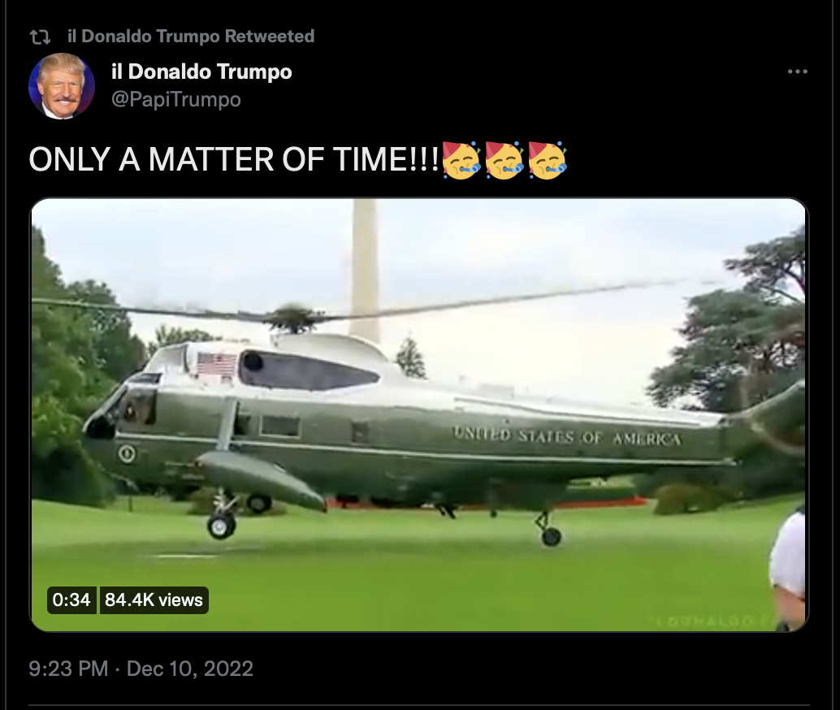Click the 'UNITED STATES OF AMERICA' helicopter lettering
The height and width of the screenshot is (710, 840).
(x=567, y=435)
